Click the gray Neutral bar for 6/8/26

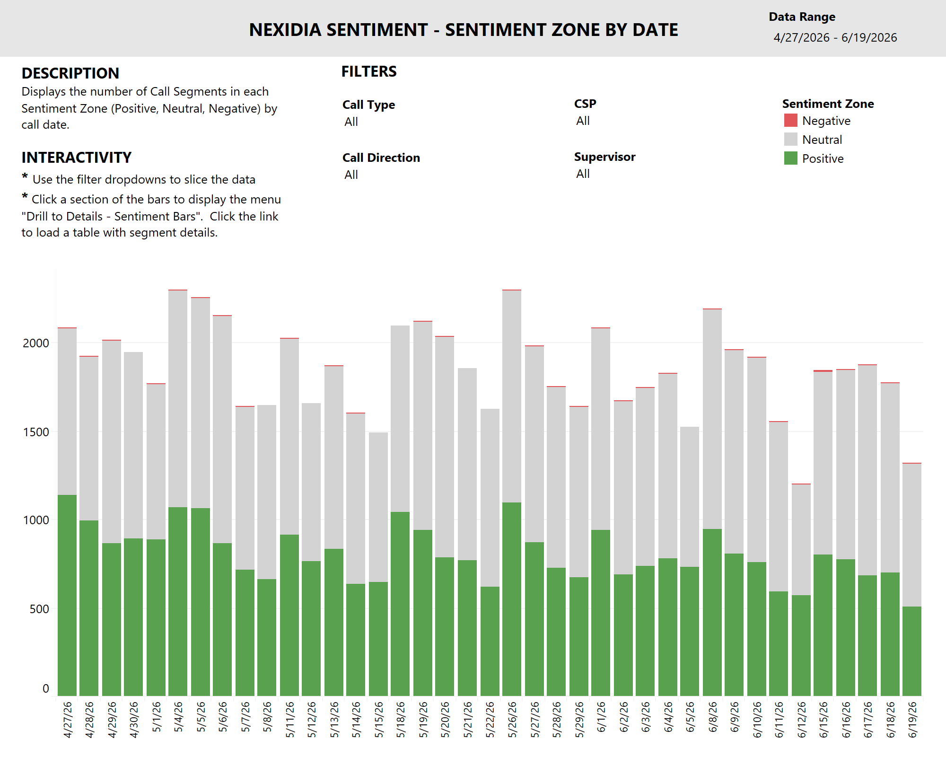(712, 419)
